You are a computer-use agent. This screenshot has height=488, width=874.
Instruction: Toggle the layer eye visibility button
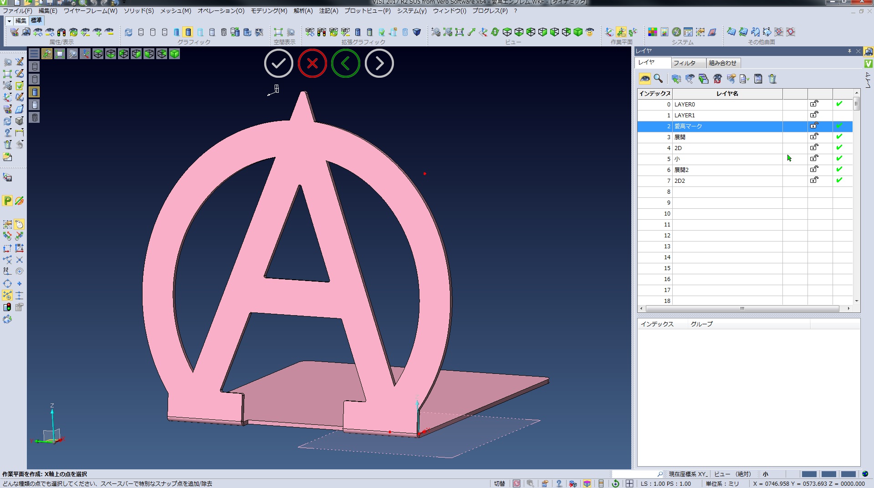645,79
